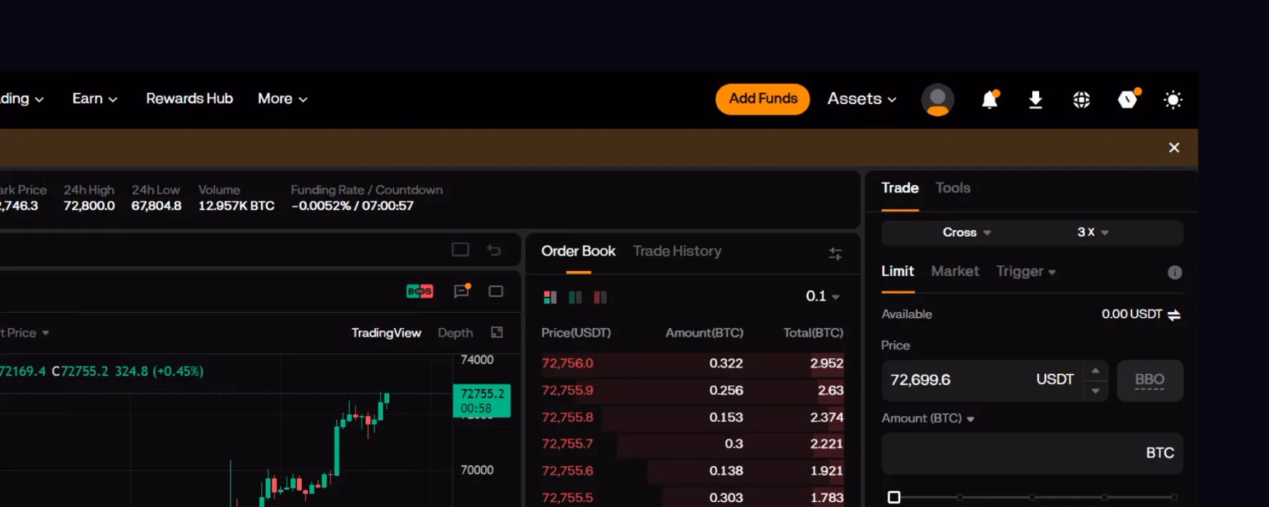
Task: Show bids-only order book view
Action: coord(575,297)
